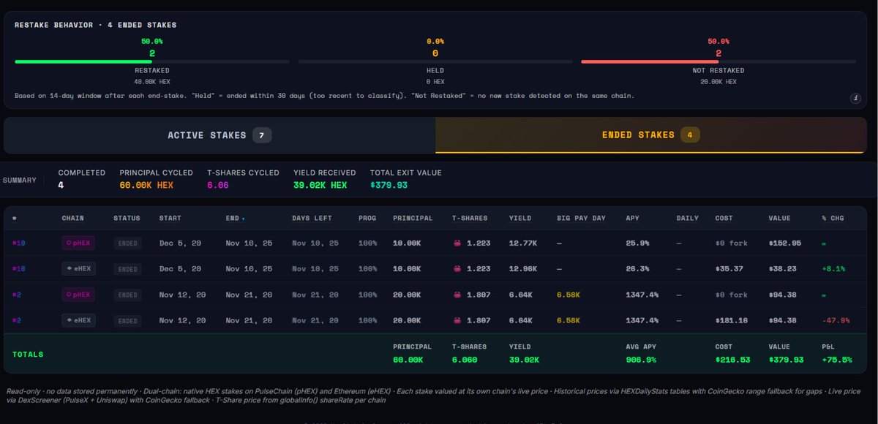Sort table by CHAIN column header
Viewport: 878px width, 424px height.
(72, 219)
